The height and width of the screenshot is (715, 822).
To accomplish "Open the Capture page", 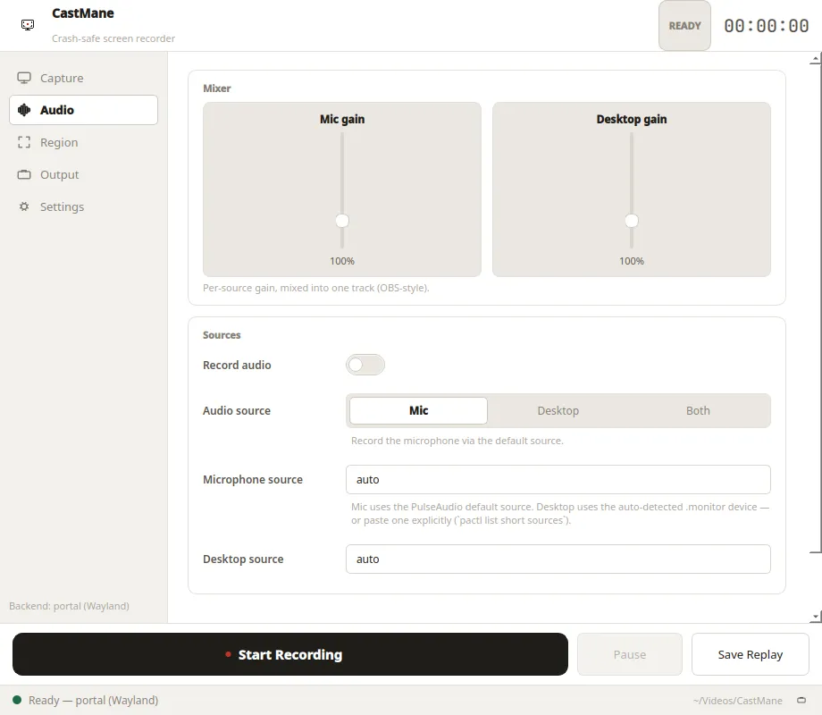I will pos(83,78).
